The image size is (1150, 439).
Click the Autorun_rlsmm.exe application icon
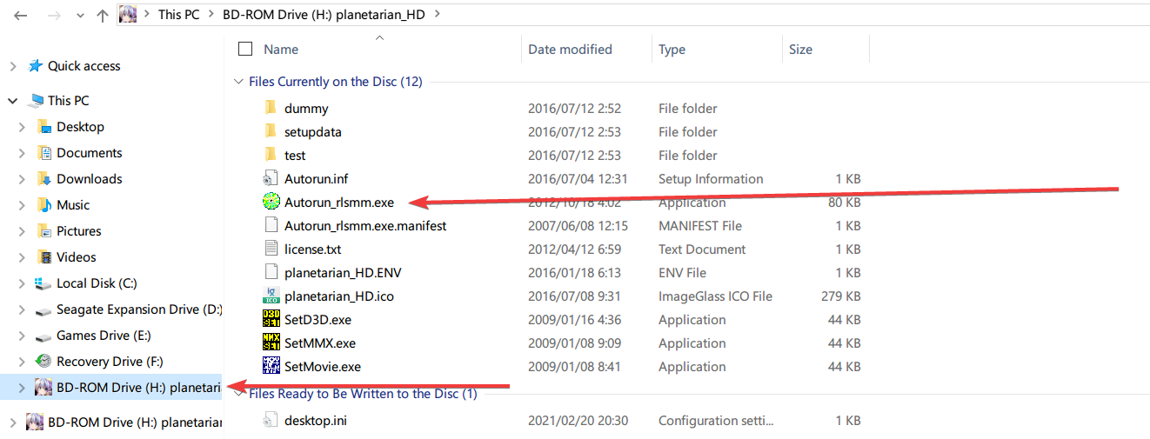271,203
